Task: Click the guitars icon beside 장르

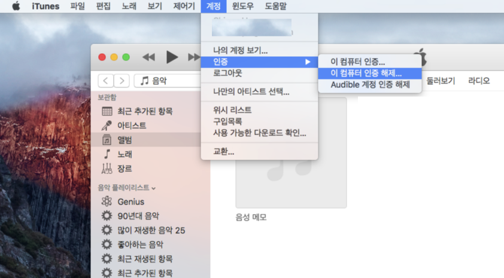Action: pyautogui.click(x=107, y=169)
